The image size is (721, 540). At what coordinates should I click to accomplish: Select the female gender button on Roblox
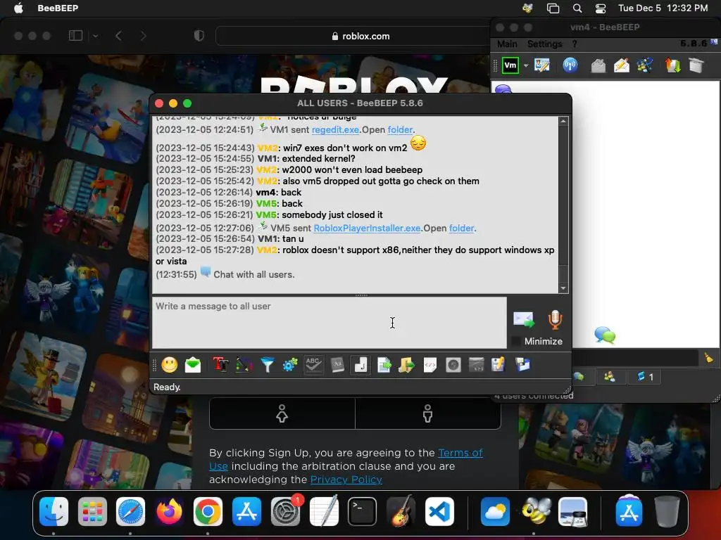coord(282,413)
